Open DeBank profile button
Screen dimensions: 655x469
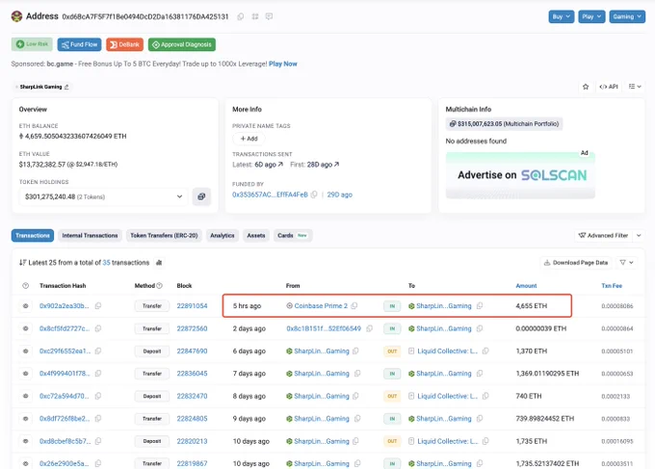(x=124, y=44)
